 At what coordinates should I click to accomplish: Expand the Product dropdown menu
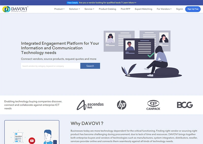pyautogui.click(x=59, y=9)
